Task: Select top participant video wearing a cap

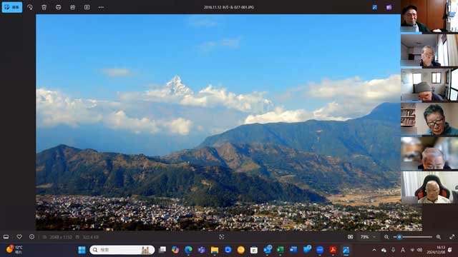Action: point(429,16)
